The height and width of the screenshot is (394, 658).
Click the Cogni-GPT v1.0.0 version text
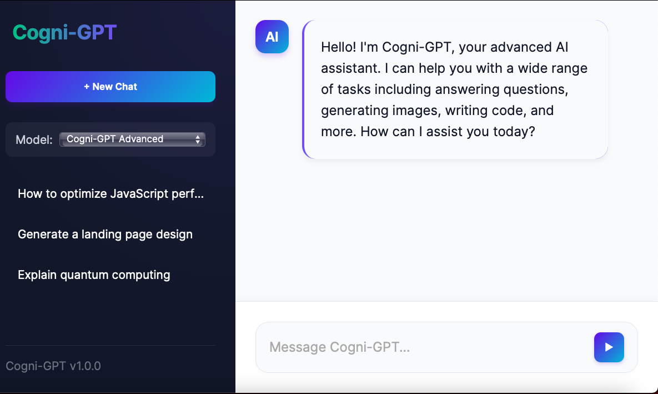click(53, 366)
